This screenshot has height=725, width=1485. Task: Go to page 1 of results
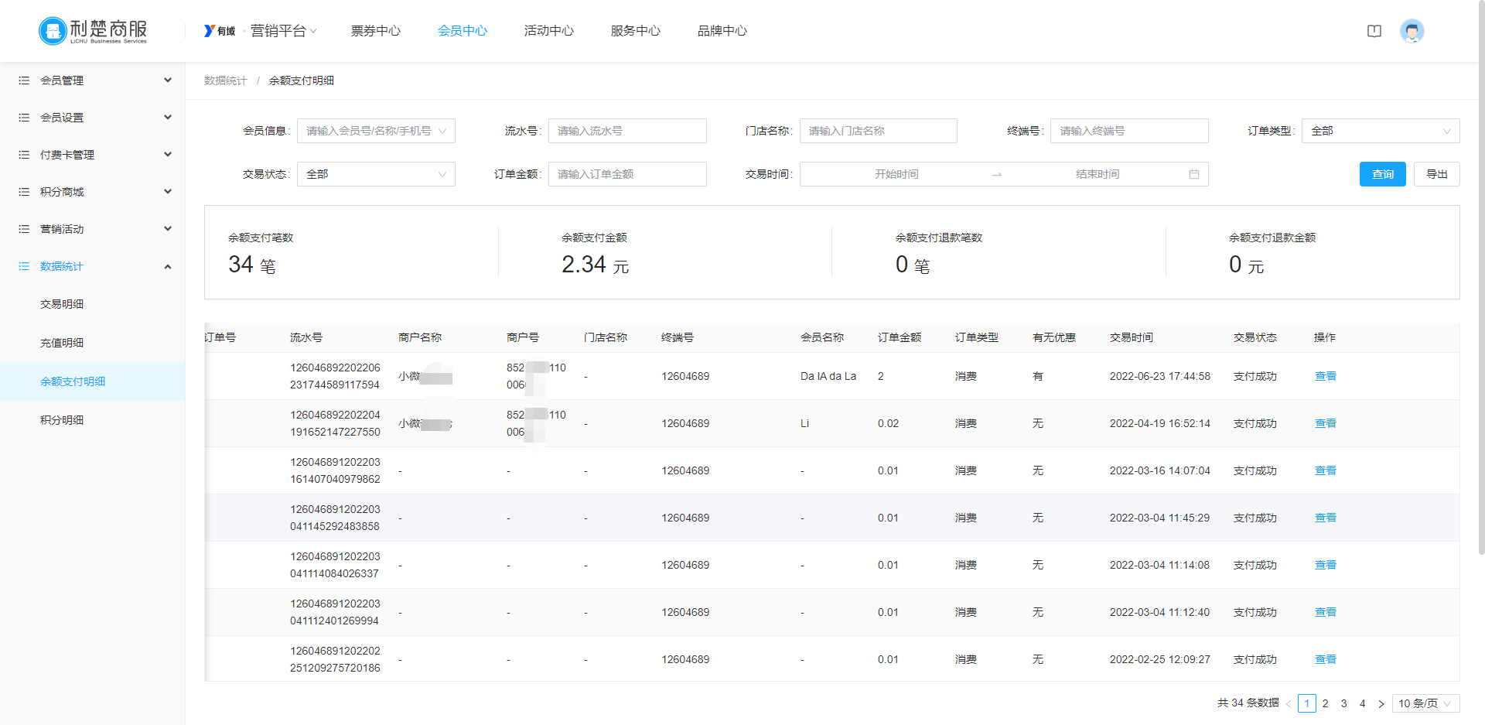coord(1307,703)
